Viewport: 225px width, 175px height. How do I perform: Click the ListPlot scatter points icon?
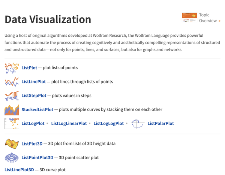[12, 68]
